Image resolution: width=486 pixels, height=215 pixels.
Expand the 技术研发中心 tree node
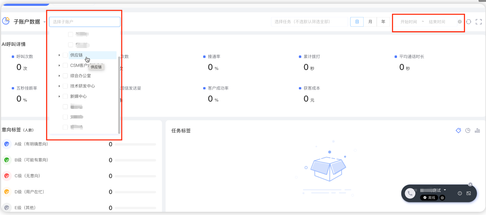coord(59,86)
